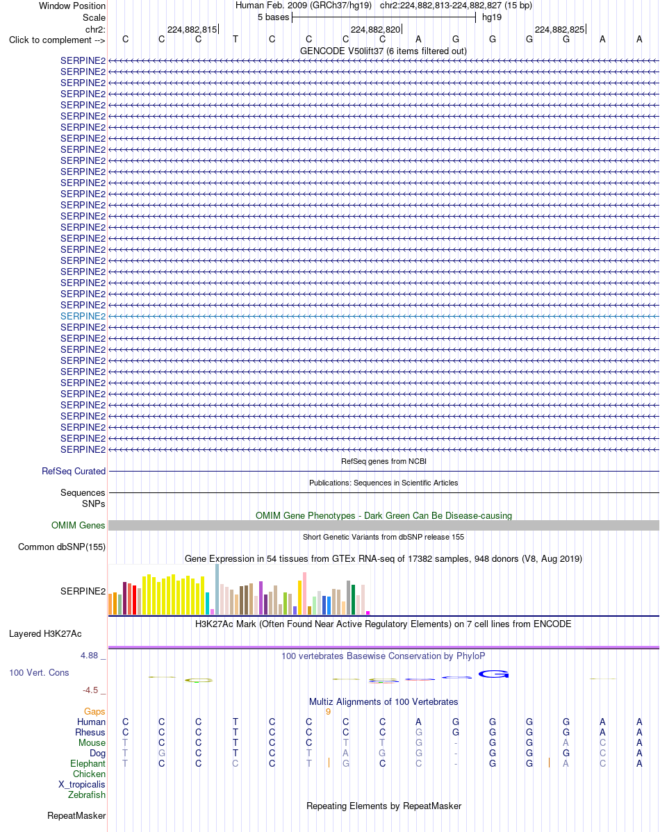The width and height of the screenshot is (660, 832).
Task: Click the 'hg19' label beside the scale bar
Action: 492,17
